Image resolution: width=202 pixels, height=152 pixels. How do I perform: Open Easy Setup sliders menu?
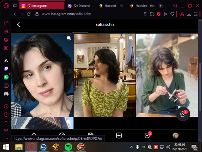pyautogui.click(x=196, y=14)
